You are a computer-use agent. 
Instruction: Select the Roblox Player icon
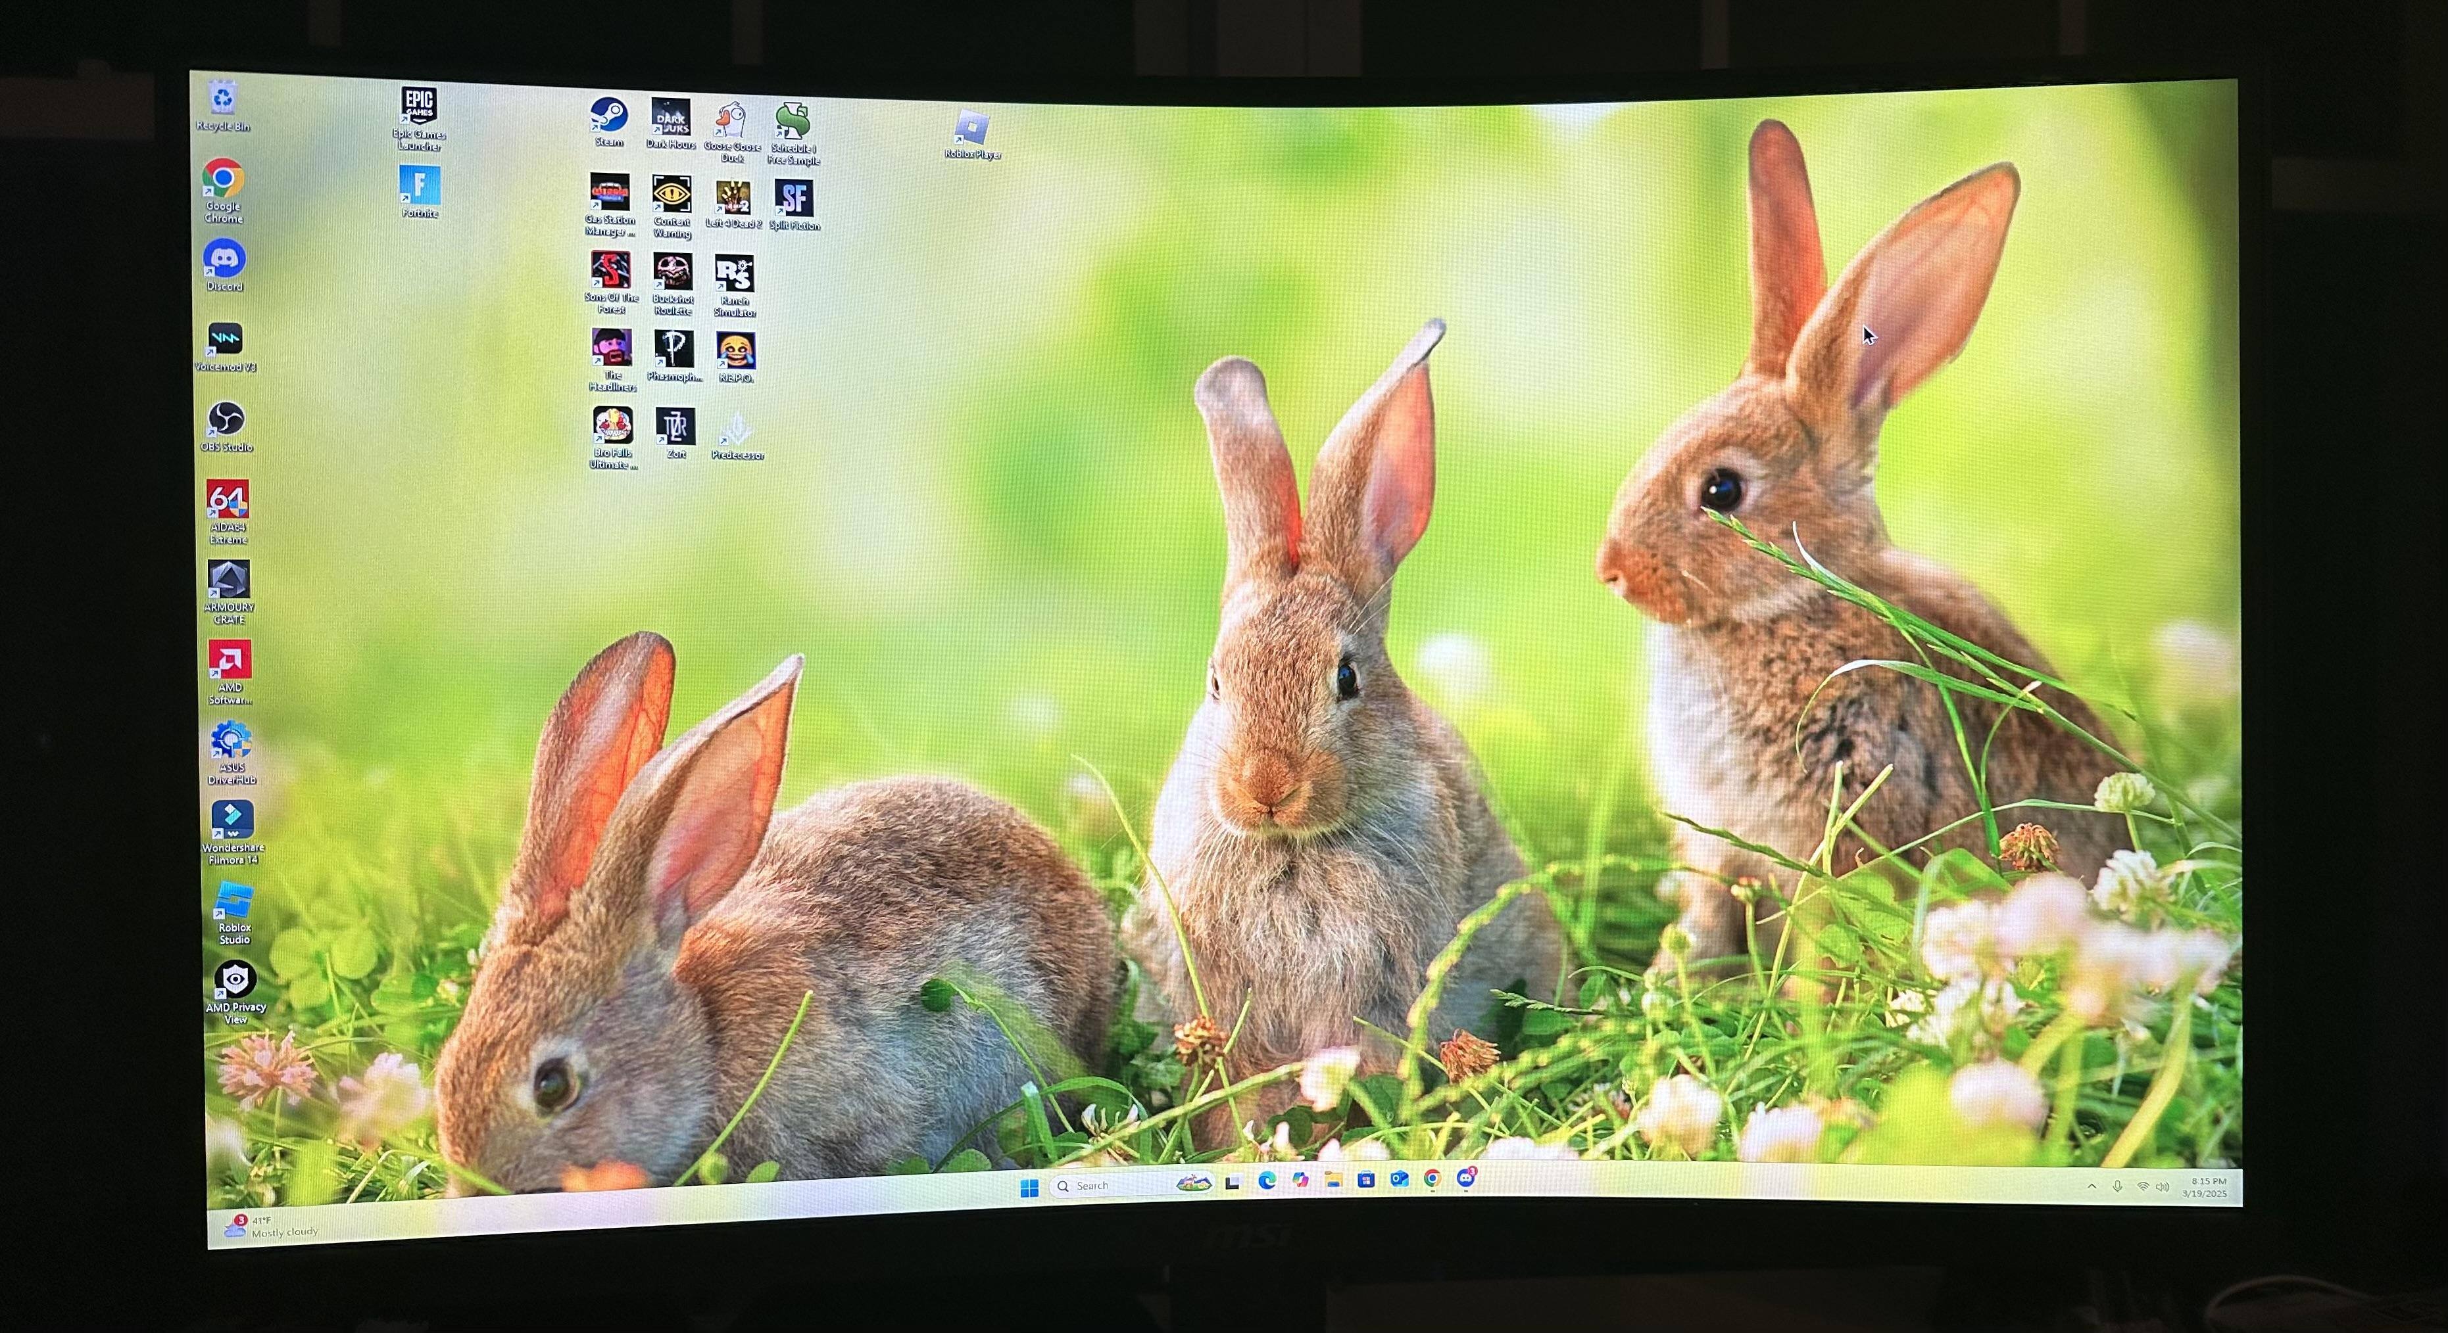(x=971, y=129)
